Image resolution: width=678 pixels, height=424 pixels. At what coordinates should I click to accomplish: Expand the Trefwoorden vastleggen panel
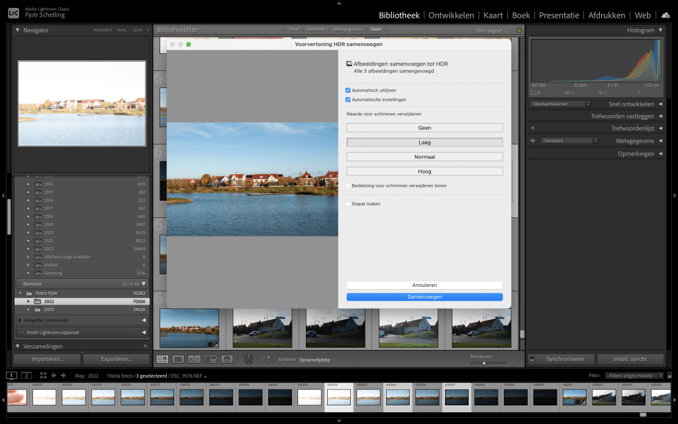(x=660, y=116)
